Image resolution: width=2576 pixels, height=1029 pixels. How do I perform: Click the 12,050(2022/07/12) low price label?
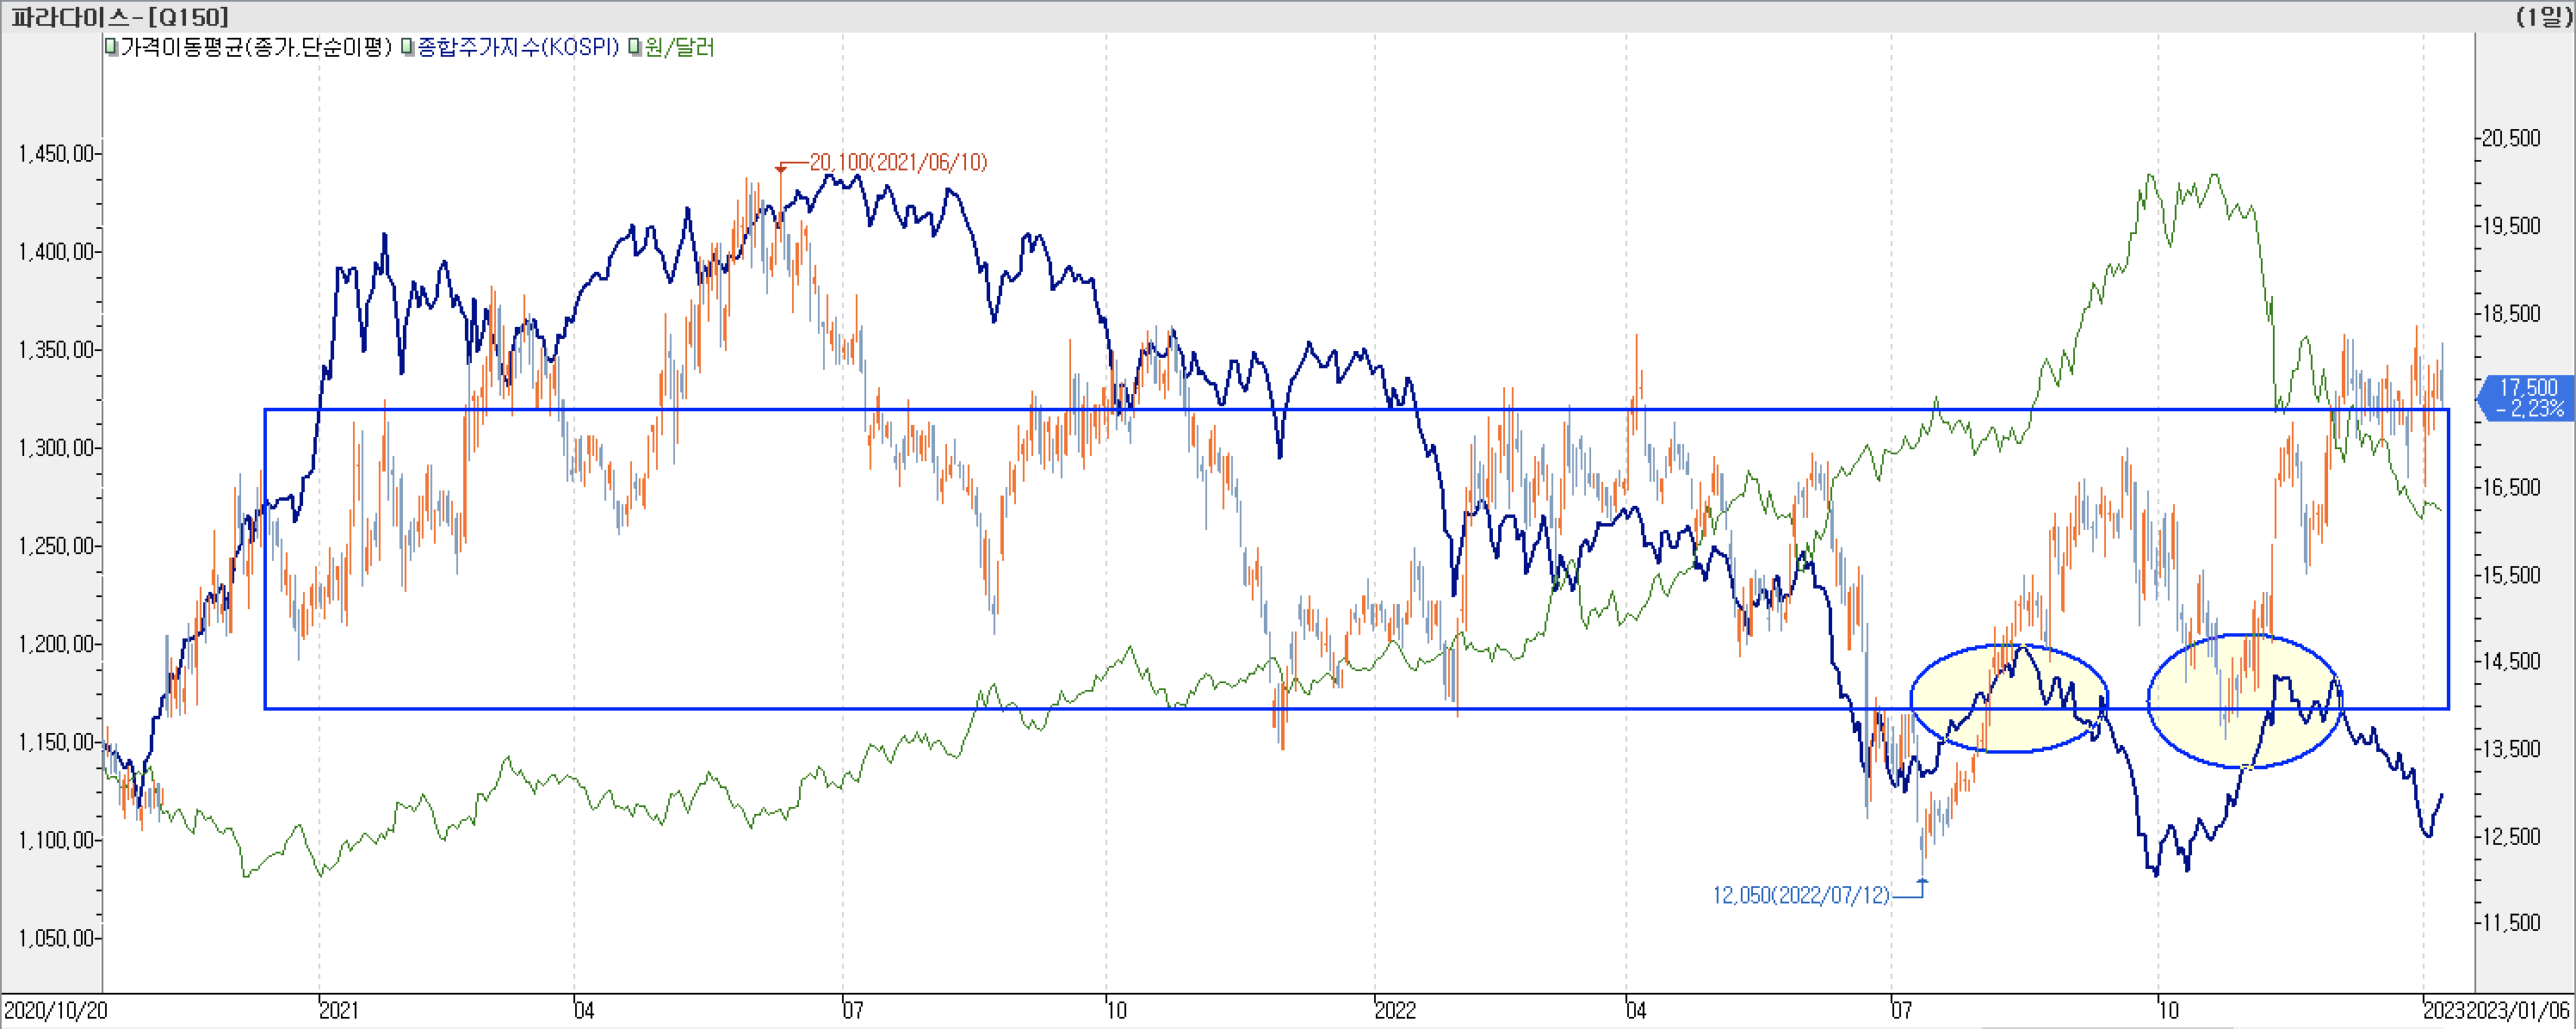pos(1800,895)
